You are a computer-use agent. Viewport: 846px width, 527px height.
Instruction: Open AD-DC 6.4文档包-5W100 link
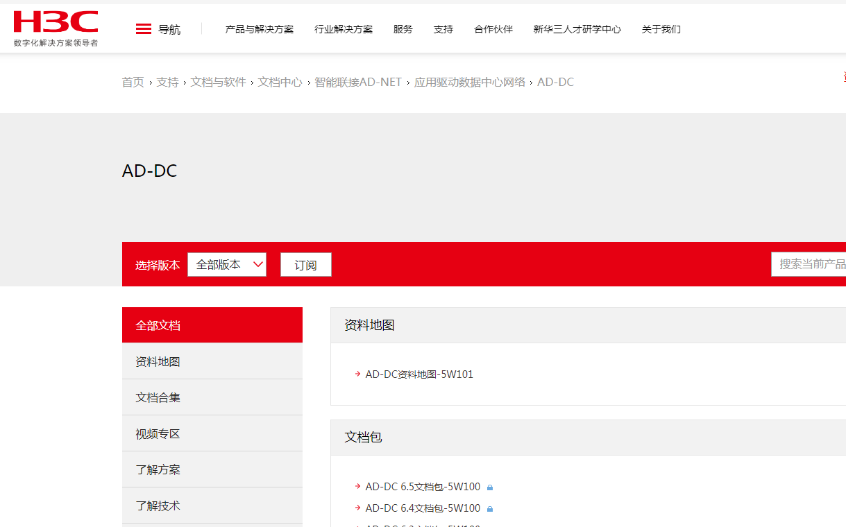(423, 508)
